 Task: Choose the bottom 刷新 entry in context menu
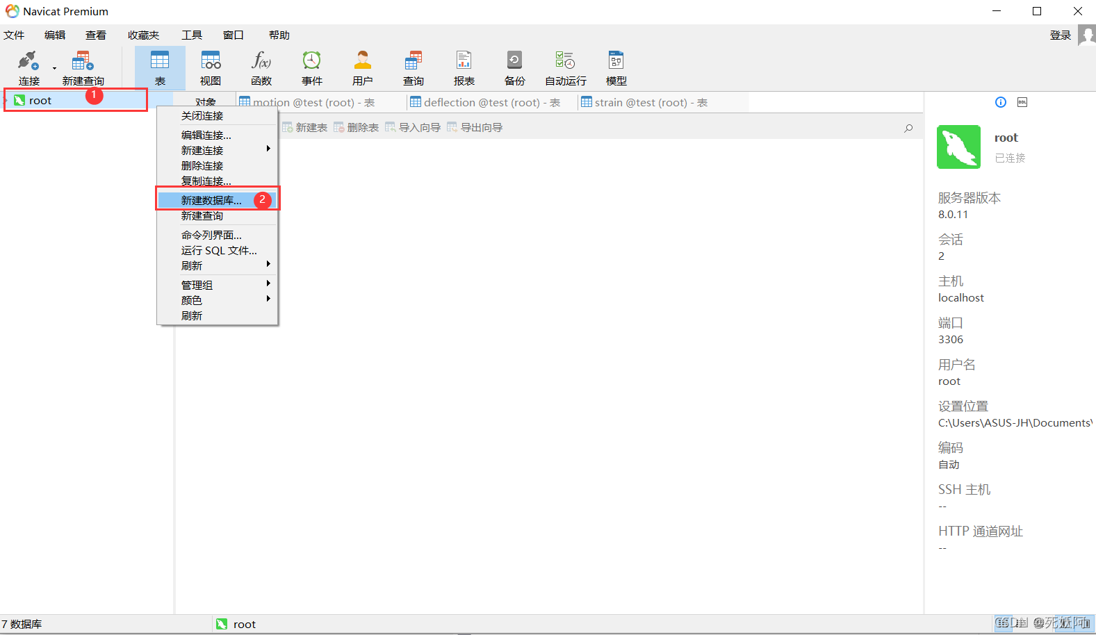[218, 315]
